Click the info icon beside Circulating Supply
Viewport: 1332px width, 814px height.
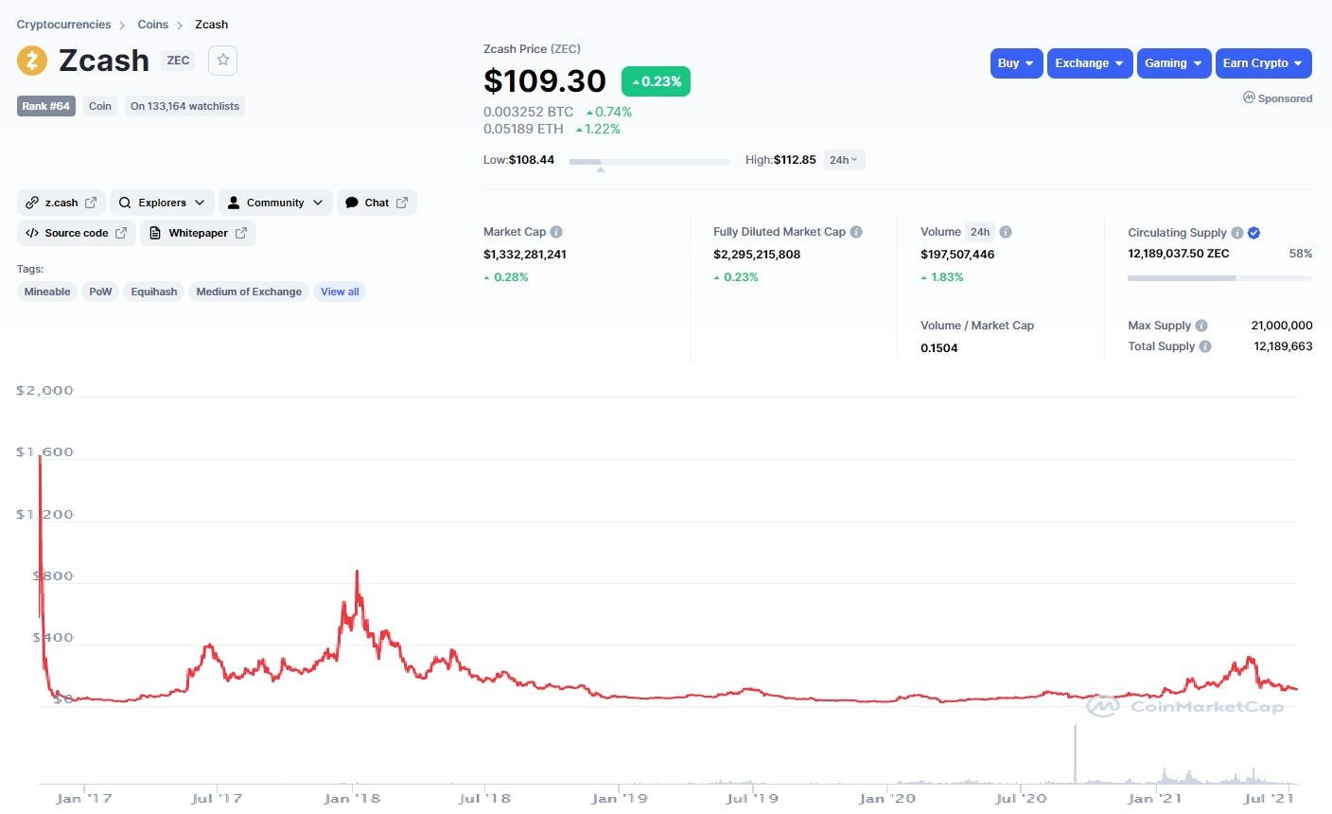1237,233
